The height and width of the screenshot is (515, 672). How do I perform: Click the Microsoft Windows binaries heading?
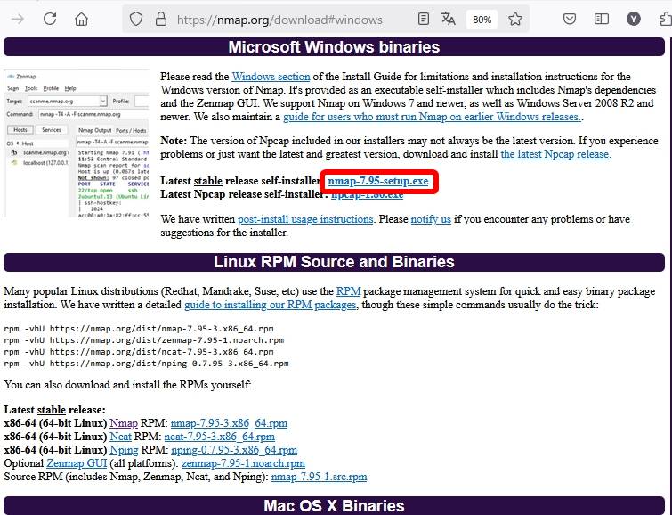point(334,47)
